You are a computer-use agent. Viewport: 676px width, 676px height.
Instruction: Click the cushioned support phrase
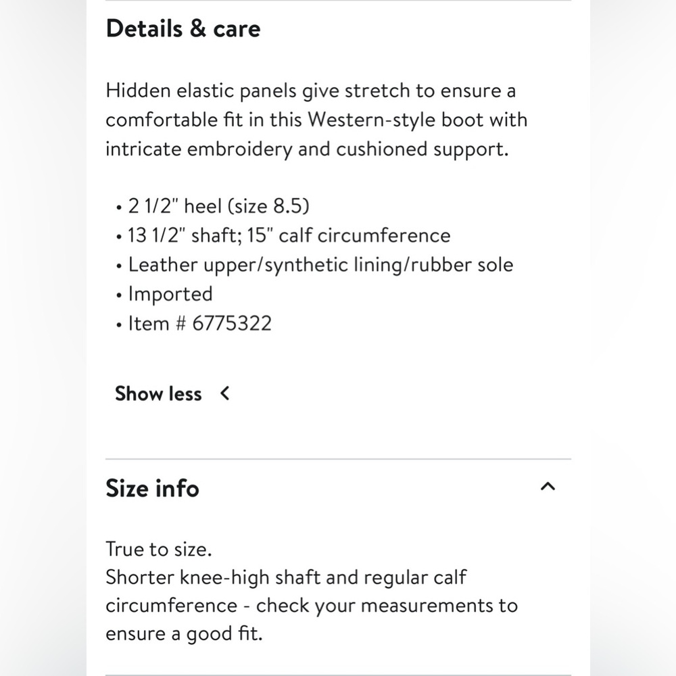(422, 149)
